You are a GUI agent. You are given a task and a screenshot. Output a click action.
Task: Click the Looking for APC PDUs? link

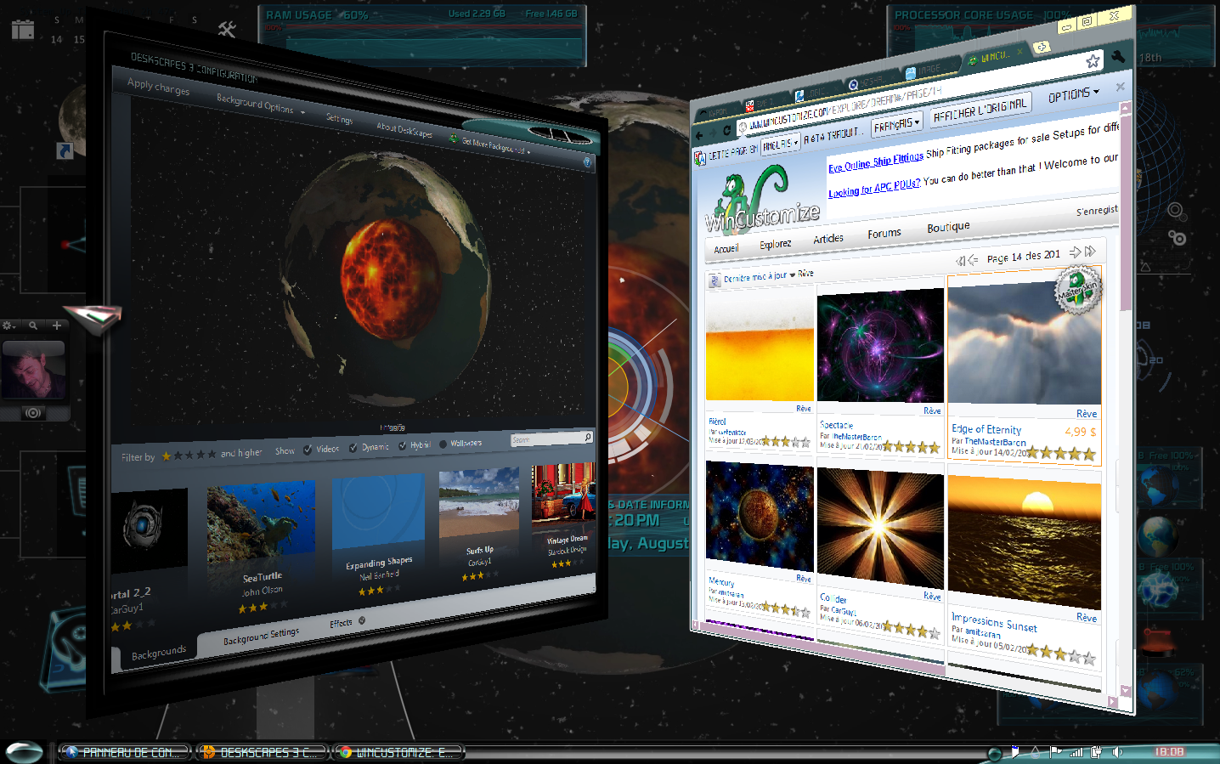point(874,188)
